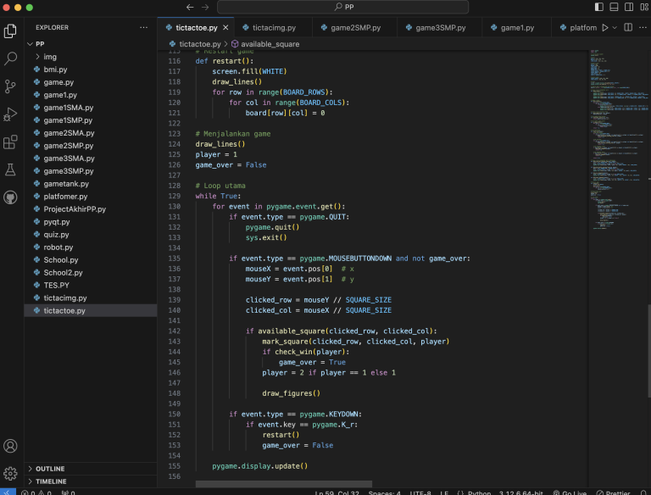Open the GitHub view in activity bar
651x495 pixels.
10,197
